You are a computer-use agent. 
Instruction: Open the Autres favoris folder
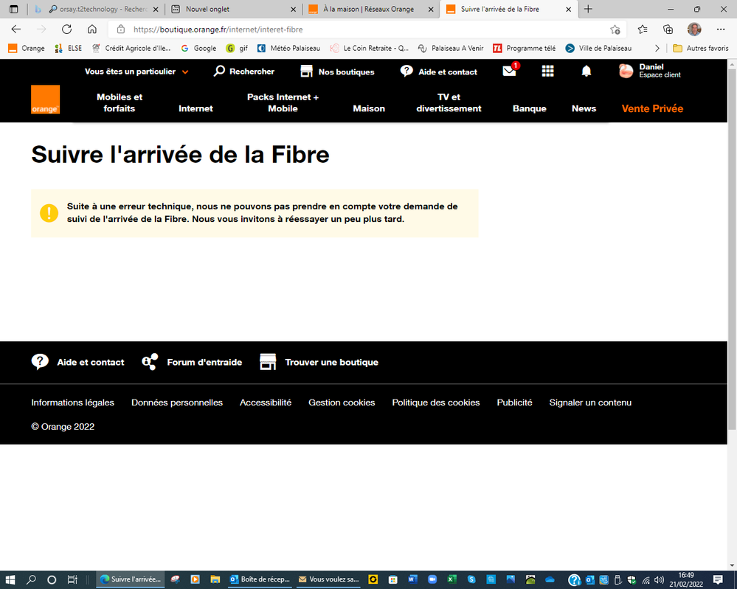(700, 49)
